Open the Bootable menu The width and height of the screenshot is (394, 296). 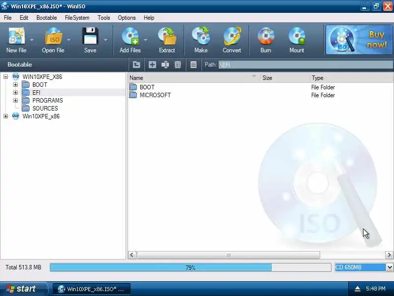[x=46, y=18]
